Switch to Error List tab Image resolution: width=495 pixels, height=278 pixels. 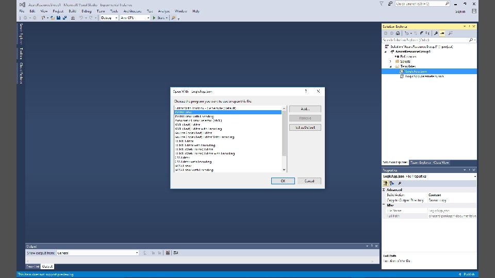pos(33,267)
